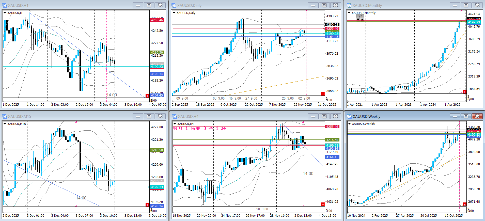Toggle red plus button in H4 chart
485x221 pixels.
click(323, 204)
